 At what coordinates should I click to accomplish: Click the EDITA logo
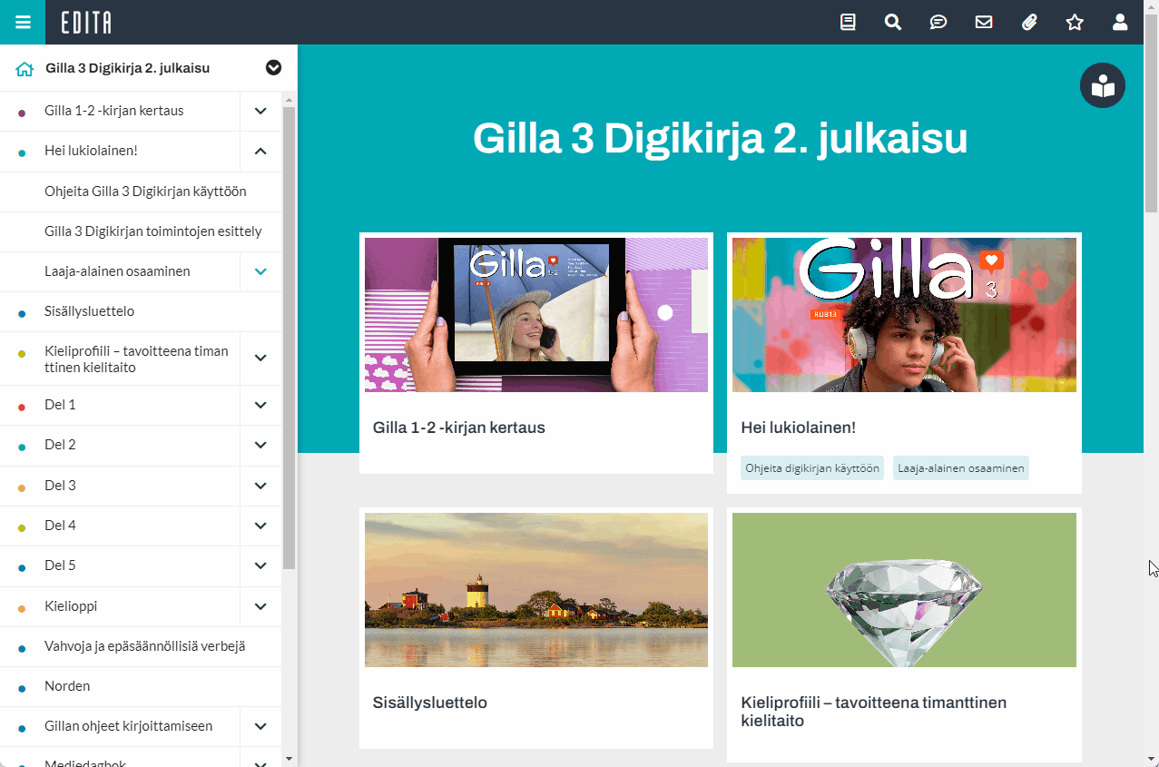pos(86,23)
